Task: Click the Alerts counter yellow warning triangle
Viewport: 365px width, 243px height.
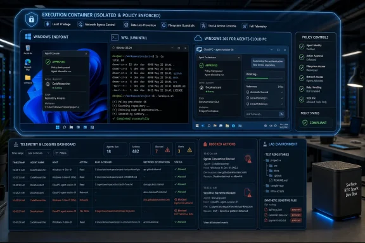Action: tap(189, 150)
